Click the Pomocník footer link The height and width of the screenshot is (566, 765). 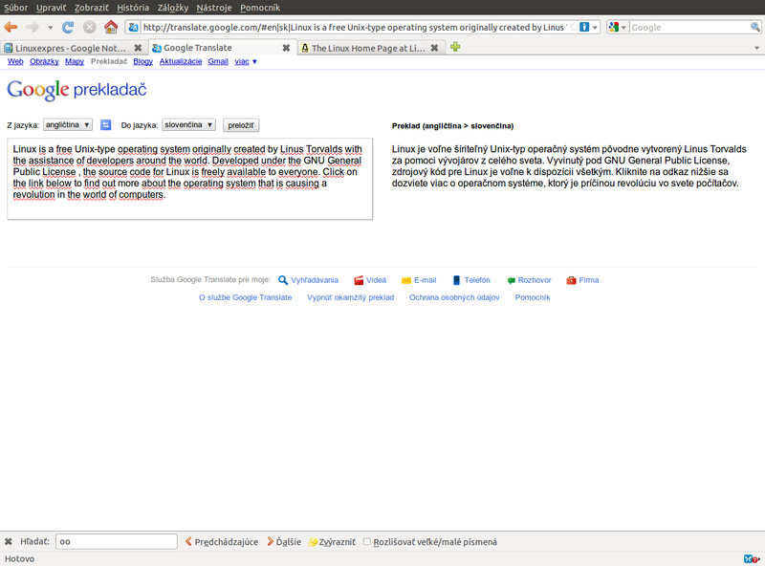pos(533,297)
